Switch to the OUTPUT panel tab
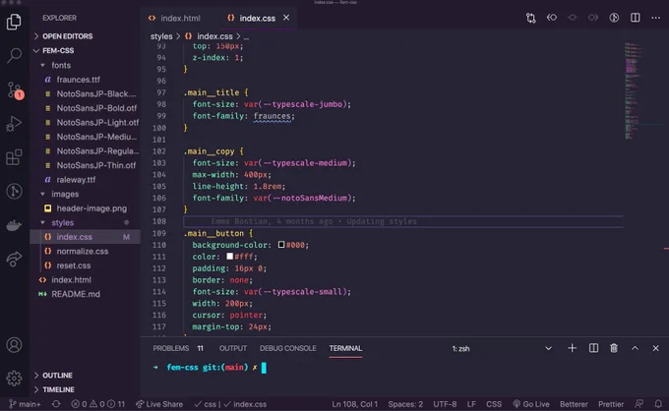The image size is (669, 411). click(233, 348)
